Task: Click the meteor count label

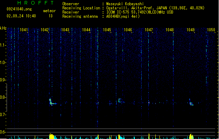Action: pyautogui.click(x=49, y=11)
